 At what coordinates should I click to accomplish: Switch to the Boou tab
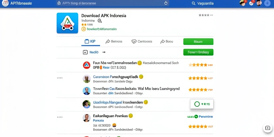(x=167, y=41)
